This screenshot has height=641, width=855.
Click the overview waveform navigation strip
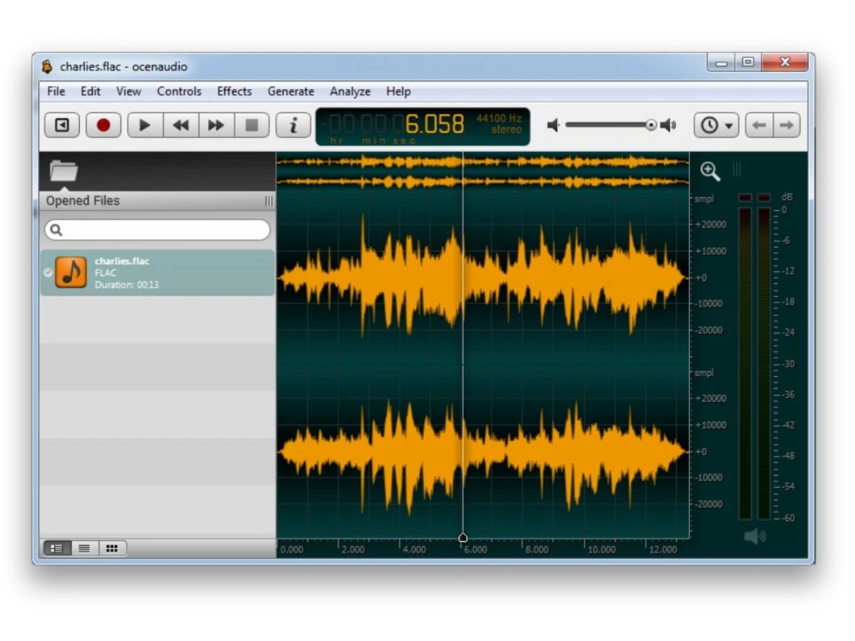[482, 172]
